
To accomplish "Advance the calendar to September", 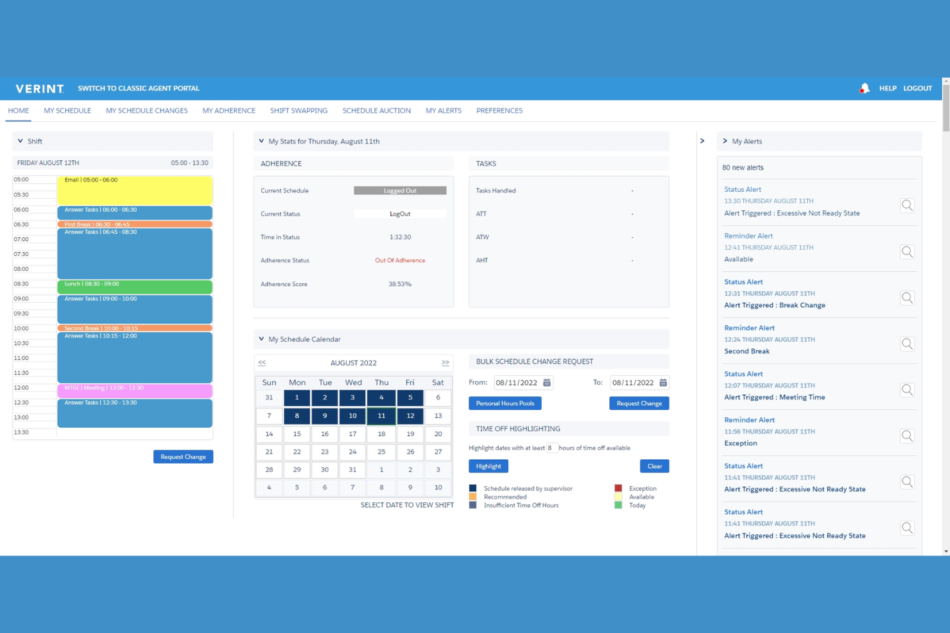I will [x=445, y=362].
